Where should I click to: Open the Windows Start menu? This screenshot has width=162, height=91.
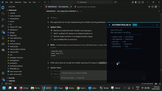coord(4,88)
